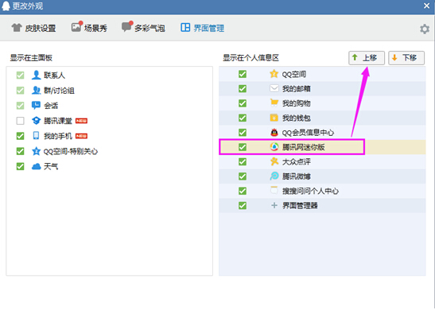Viewport: 435px width, 310px height.
Task: Uncheck the 我的手机 checkbox
Action: pyautogui.click(x=20, y=136)
